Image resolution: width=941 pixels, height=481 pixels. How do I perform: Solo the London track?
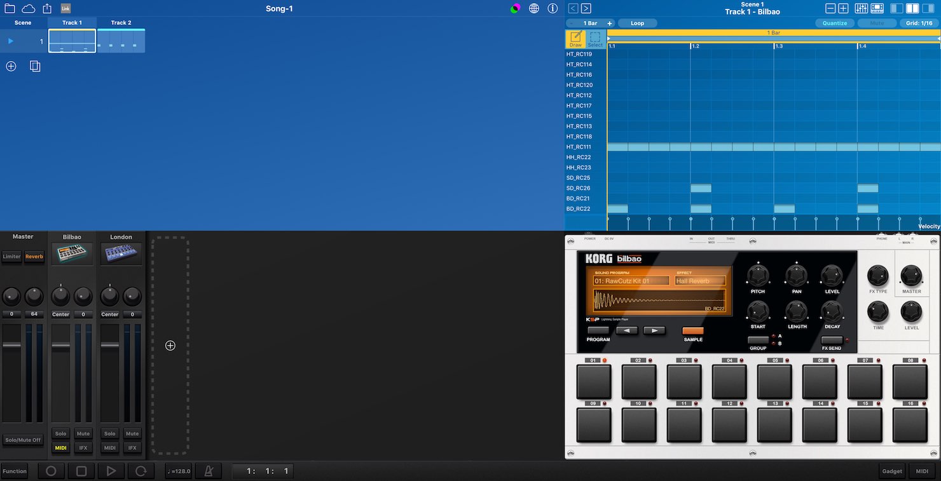pos(109,433)
